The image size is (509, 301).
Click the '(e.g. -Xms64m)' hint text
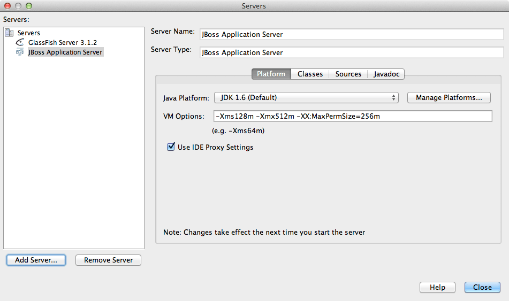(238, 130)
